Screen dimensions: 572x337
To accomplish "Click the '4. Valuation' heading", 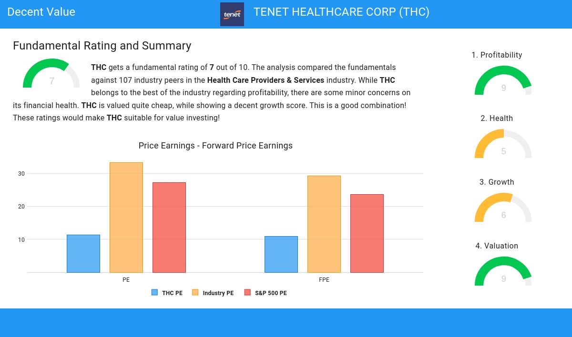I will click(497, 246).
